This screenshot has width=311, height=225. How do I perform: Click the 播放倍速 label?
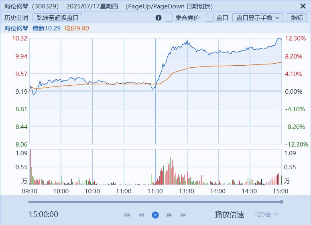[x=230, y=215]
